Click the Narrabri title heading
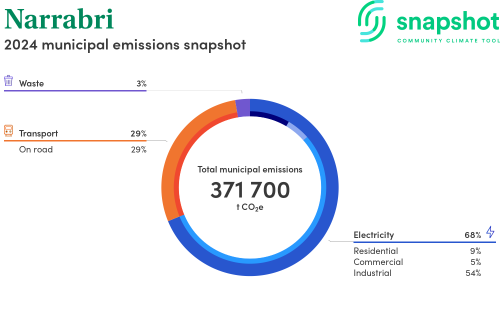 click(x=59, y=19)
